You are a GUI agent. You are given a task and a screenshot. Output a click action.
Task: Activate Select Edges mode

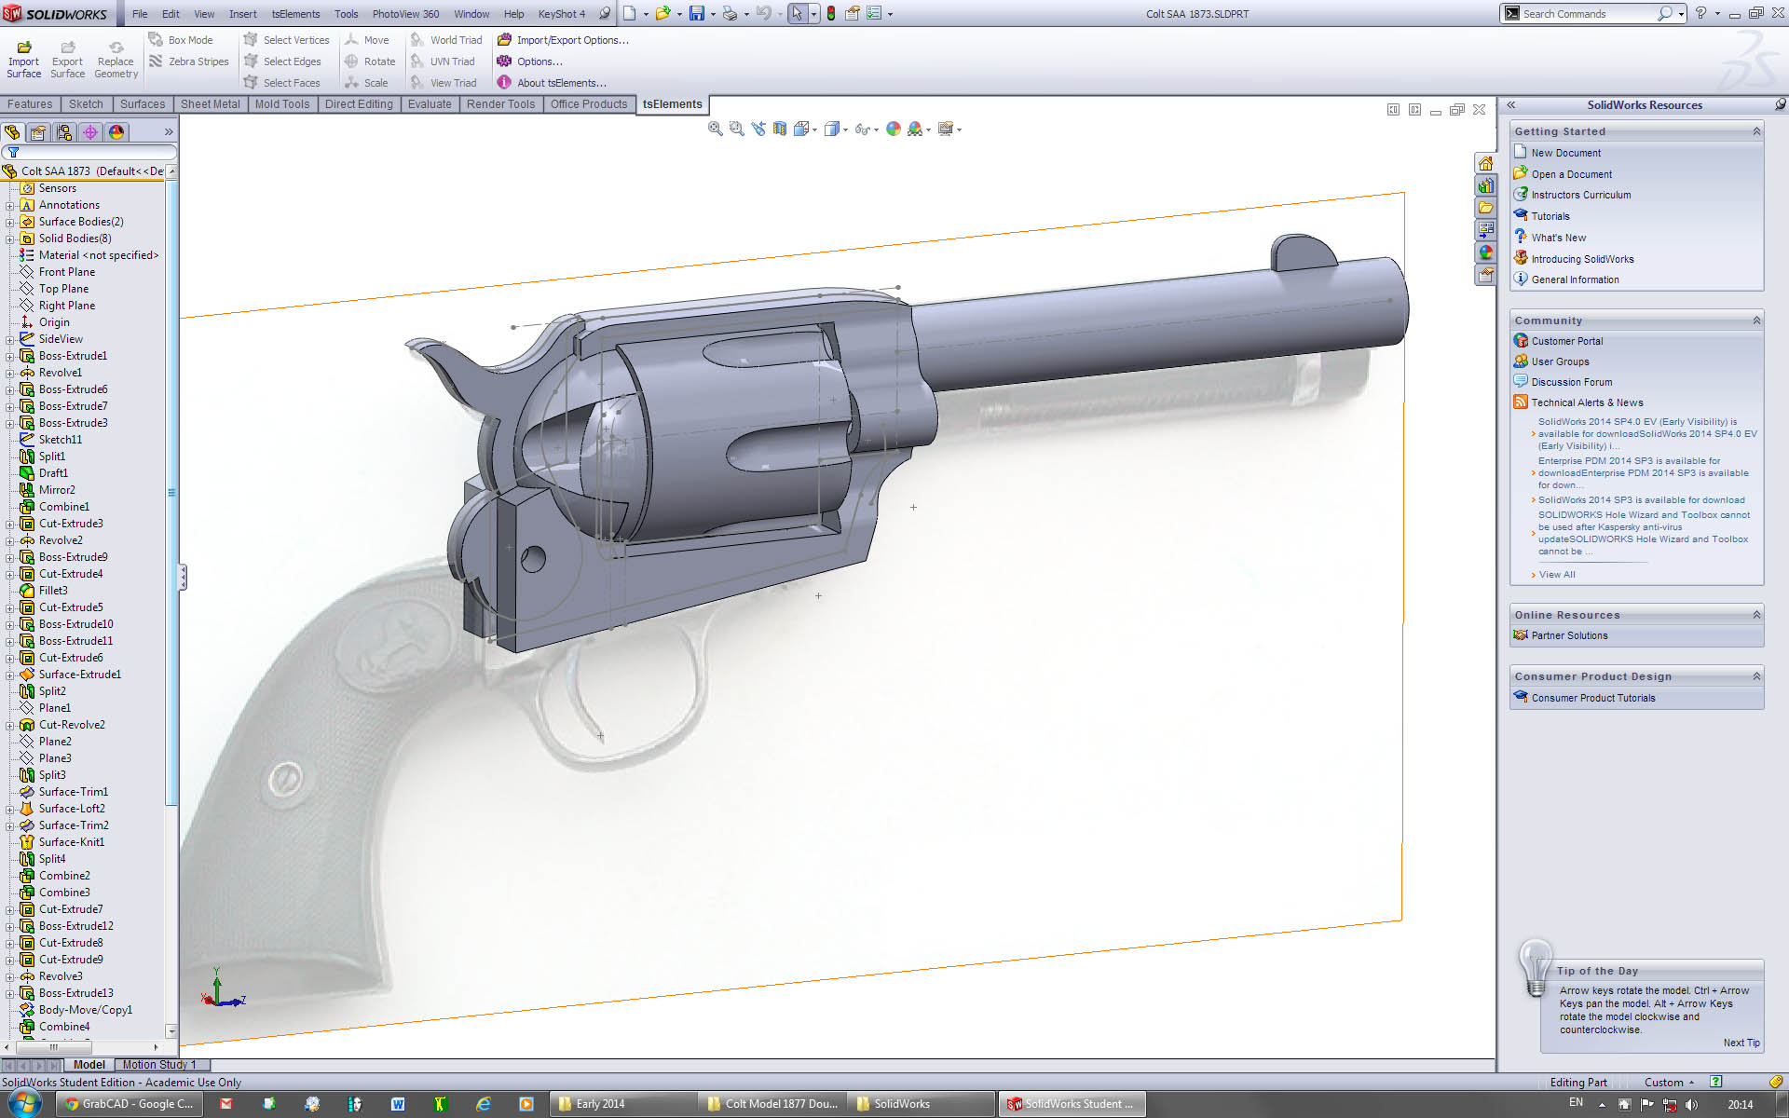(282, 61)
